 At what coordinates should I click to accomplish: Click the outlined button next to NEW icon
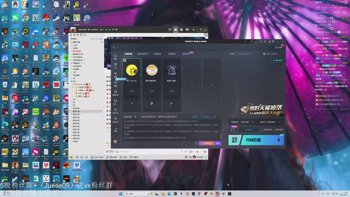coord(249,130)
